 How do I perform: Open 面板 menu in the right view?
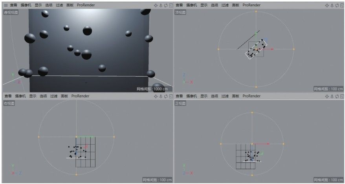click(64, 96)
